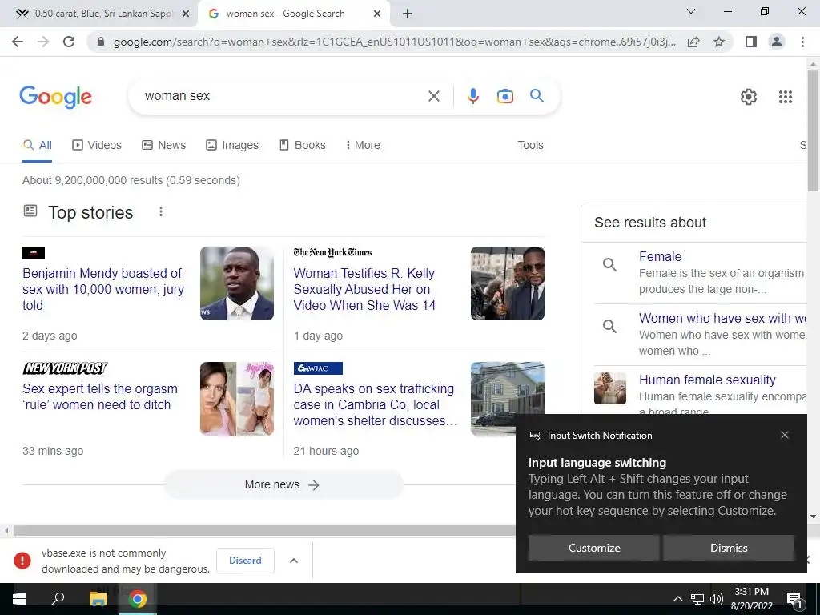Click the More news button
This screenshot has height=615, width=820.
point(283,484)
